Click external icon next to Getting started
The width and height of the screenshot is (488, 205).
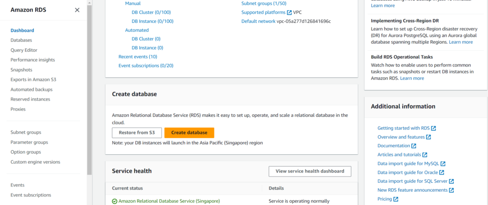tap(433, 128)
